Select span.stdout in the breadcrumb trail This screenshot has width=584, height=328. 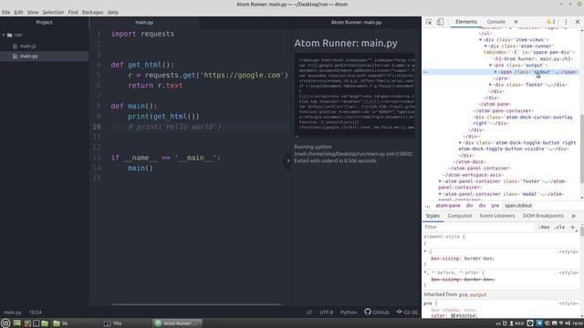point(518,206)
